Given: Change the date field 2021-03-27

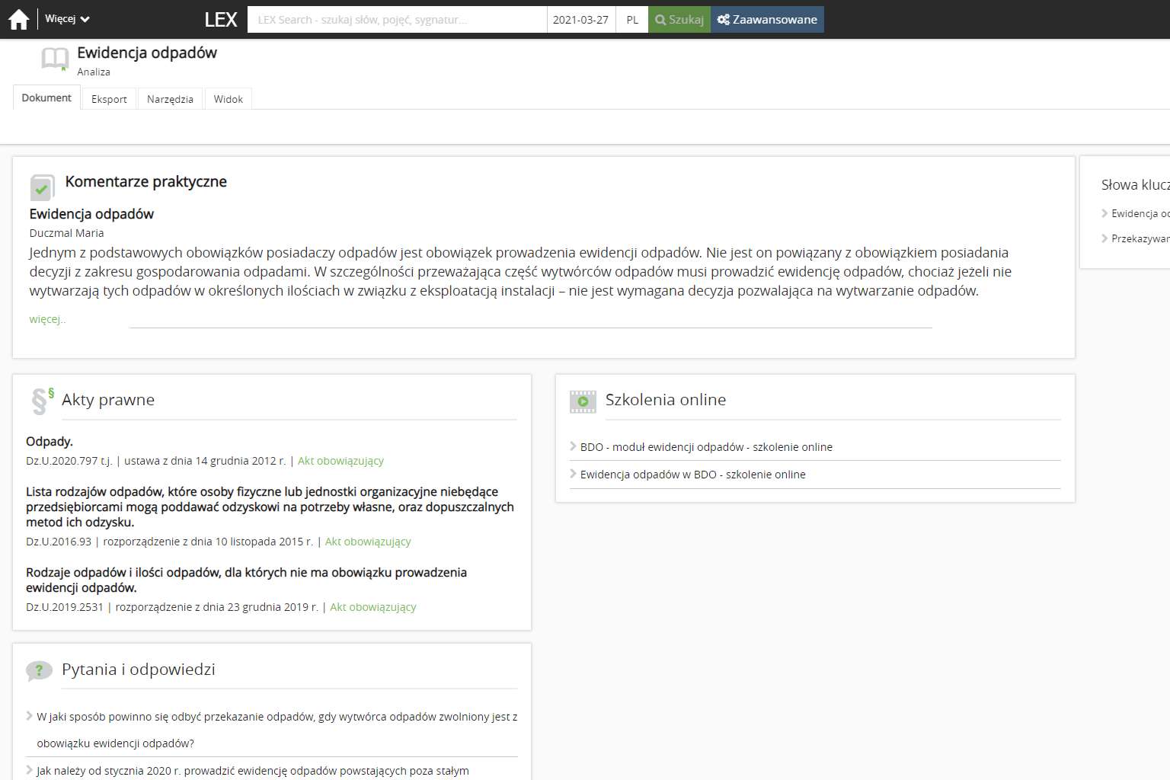Looking at the screenshot, I should [x=580, y=20].
